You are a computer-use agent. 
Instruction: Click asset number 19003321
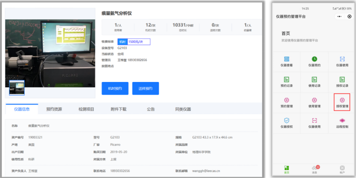[35, 137]
